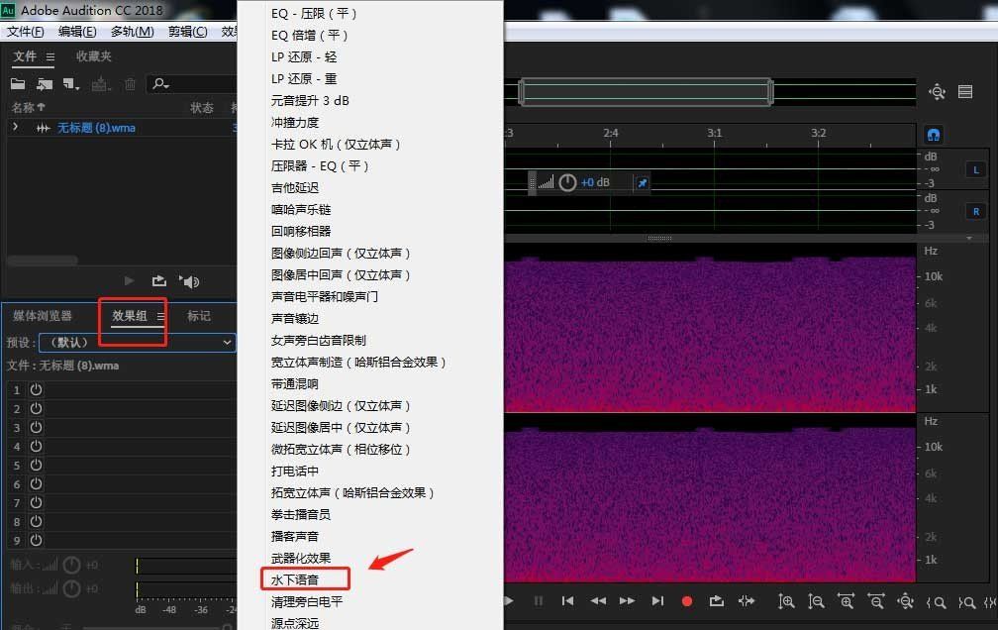998x630 pixels.
Task: Click the loop preview export icon in Files panel
Action: coord(159,281)
